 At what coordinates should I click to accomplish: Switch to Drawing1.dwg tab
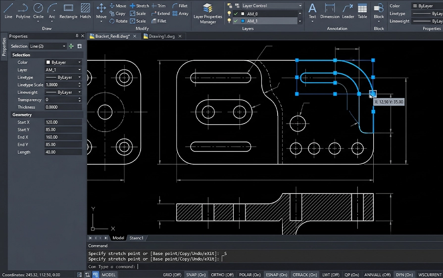(x=161, y=36)
